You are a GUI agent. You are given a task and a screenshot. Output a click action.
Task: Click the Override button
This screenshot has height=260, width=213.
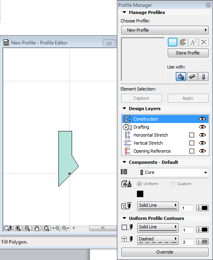[165, 252]
